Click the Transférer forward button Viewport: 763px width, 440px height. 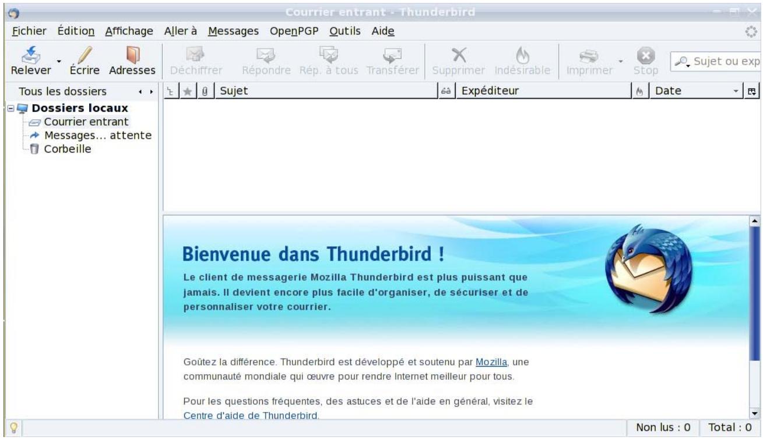tap(393, 61)
